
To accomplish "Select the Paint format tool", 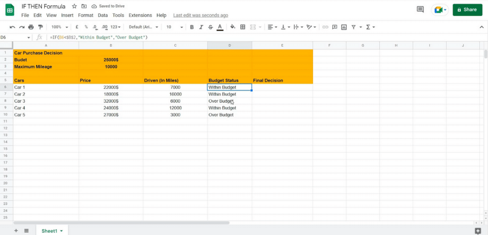I will 40,27.
